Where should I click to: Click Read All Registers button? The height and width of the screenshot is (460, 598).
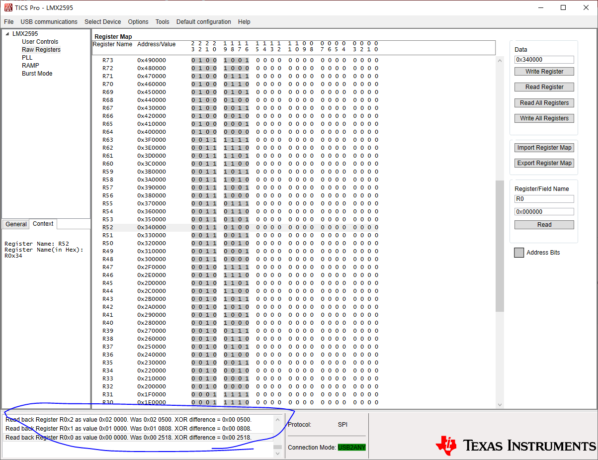click(544, 103)
